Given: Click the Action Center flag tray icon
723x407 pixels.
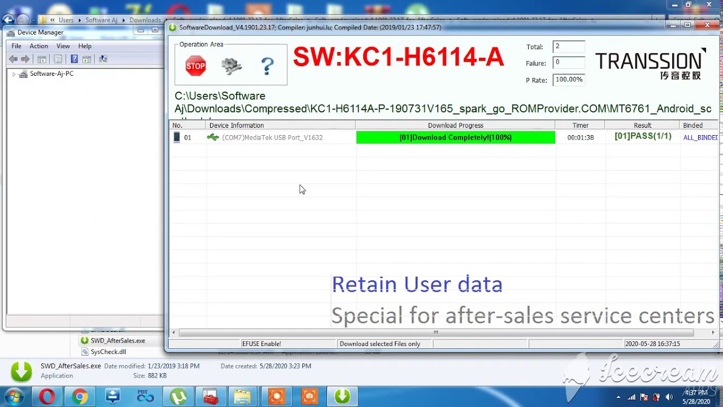Looking at the screenshot, I should pyautogui.click(x=644, y=397).
